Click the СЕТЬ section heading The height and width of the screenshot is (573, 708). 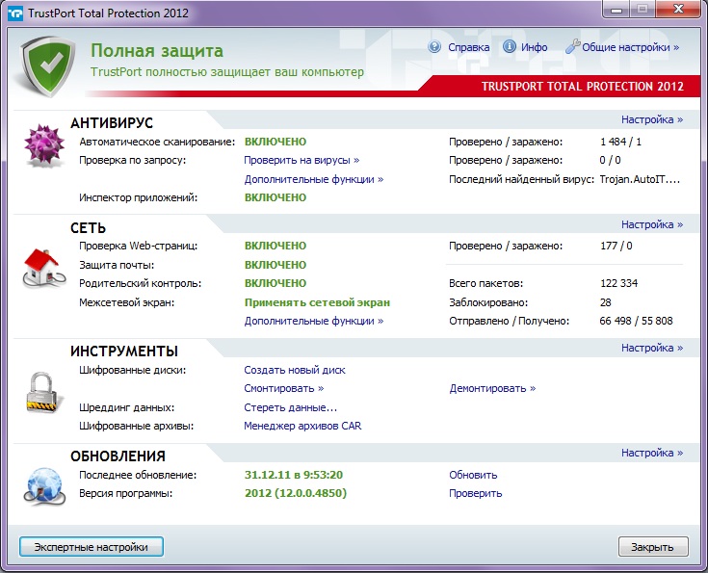coord(88,228)
